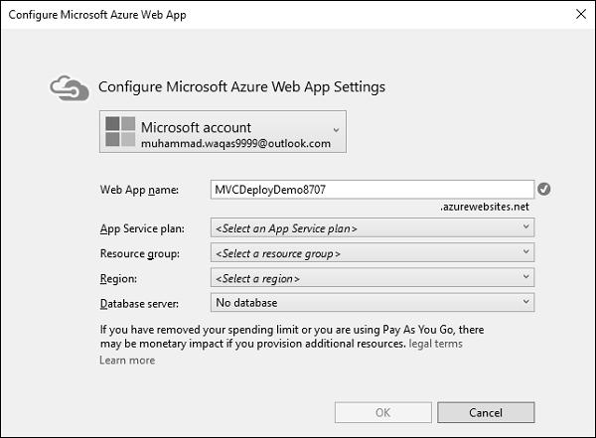
Task: Click the Azure cloud icon
Action: click(70, 87)
